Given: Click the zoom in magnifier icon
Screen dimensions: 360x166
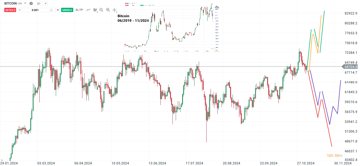Looking at the screenshot, I should click(108, 10).
